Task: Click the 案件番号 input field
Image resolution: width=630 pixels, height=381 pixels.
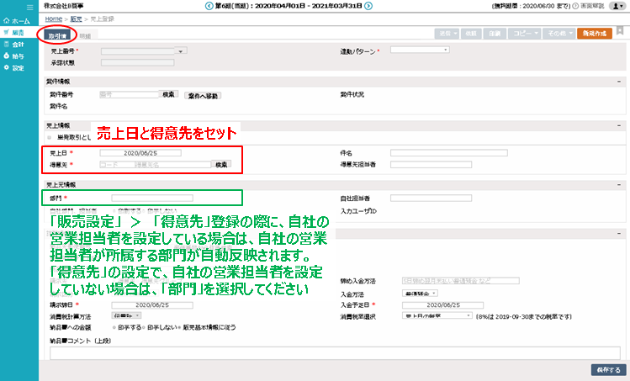Action: (129, 95)
